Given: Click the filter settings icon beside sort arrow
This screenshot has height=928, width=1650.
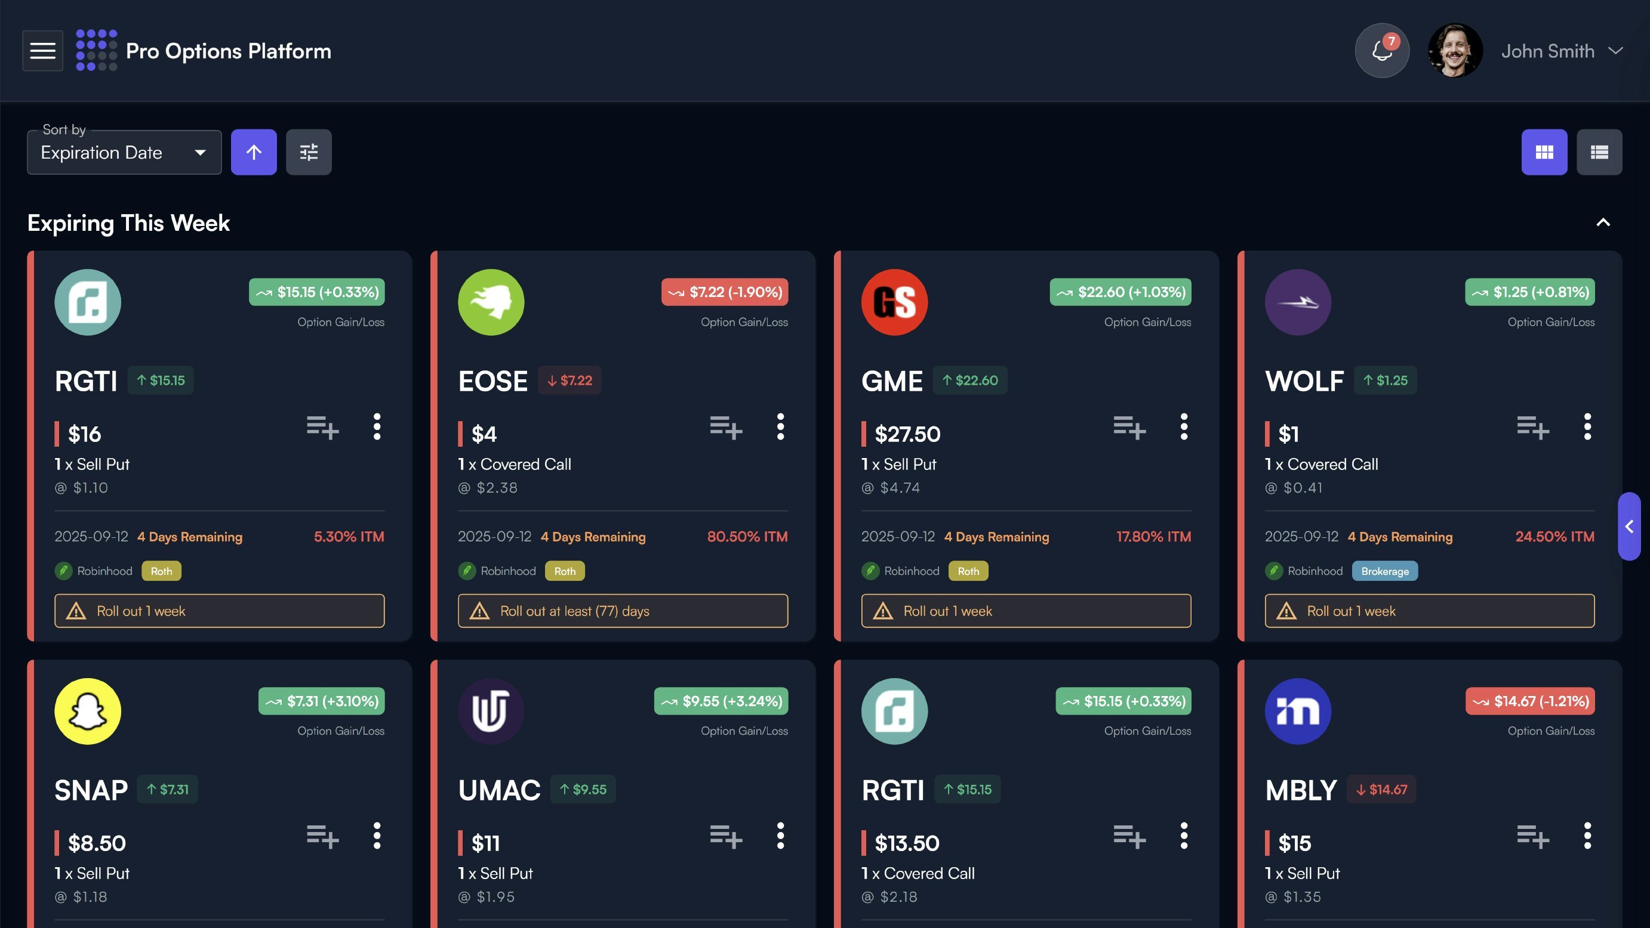Looking at the screenshot, I should click(x=309, y=151).
